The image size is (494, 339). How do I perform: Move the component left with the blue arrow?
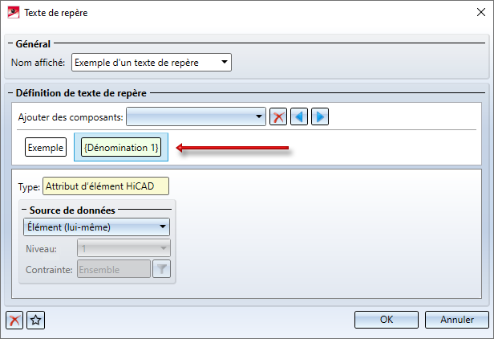coord(299,117)
